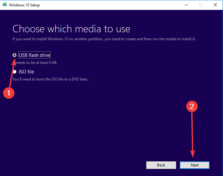This screenshot has height=176, width=223.
Task: Click the "ISO file" label text
Action: (x=26, y=72)
